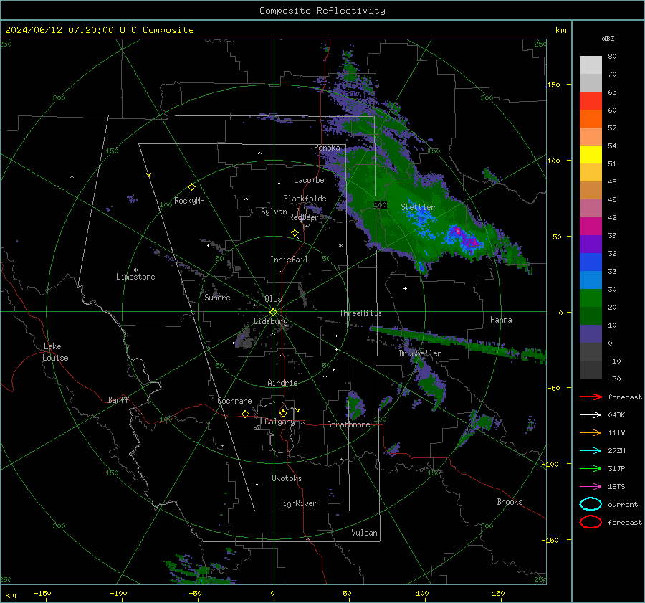Click the Drumheller town label
Screen dimensions: 645x603
420,353
